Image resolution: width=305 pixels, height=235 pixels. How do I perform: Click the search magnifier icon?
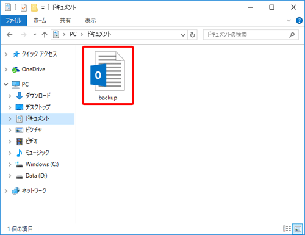click(x=292, y=35)
